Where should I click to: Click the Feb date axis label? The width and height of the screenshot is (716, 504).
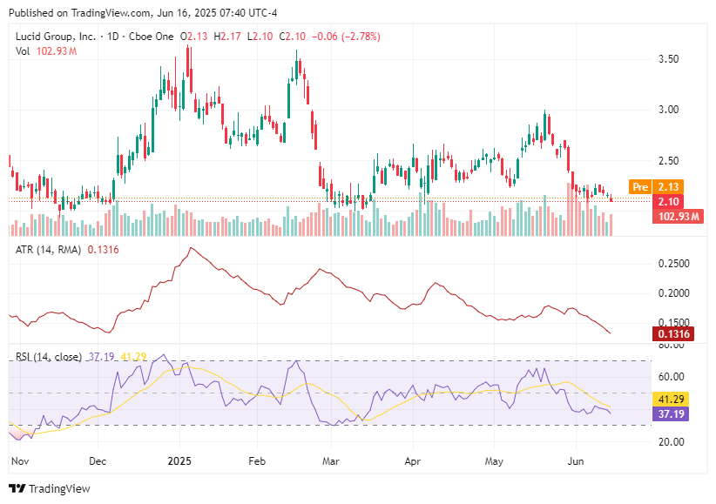(257, 461)
